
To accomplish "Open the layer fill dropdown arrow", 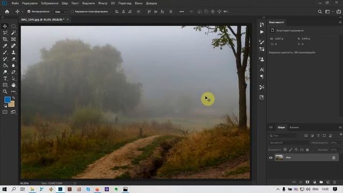I will [x=340, y=150].
